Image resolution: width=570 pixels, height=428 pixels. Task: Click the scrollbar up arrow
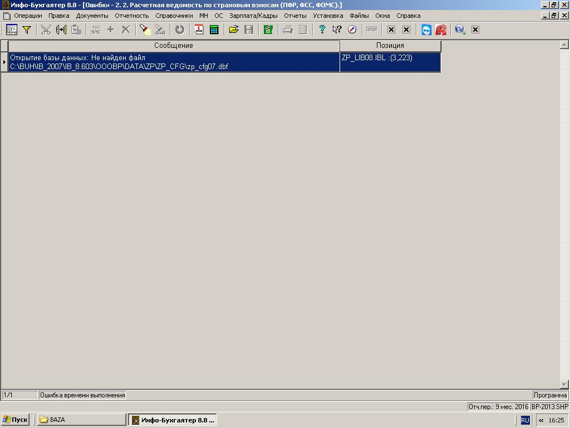click(564, 45)
